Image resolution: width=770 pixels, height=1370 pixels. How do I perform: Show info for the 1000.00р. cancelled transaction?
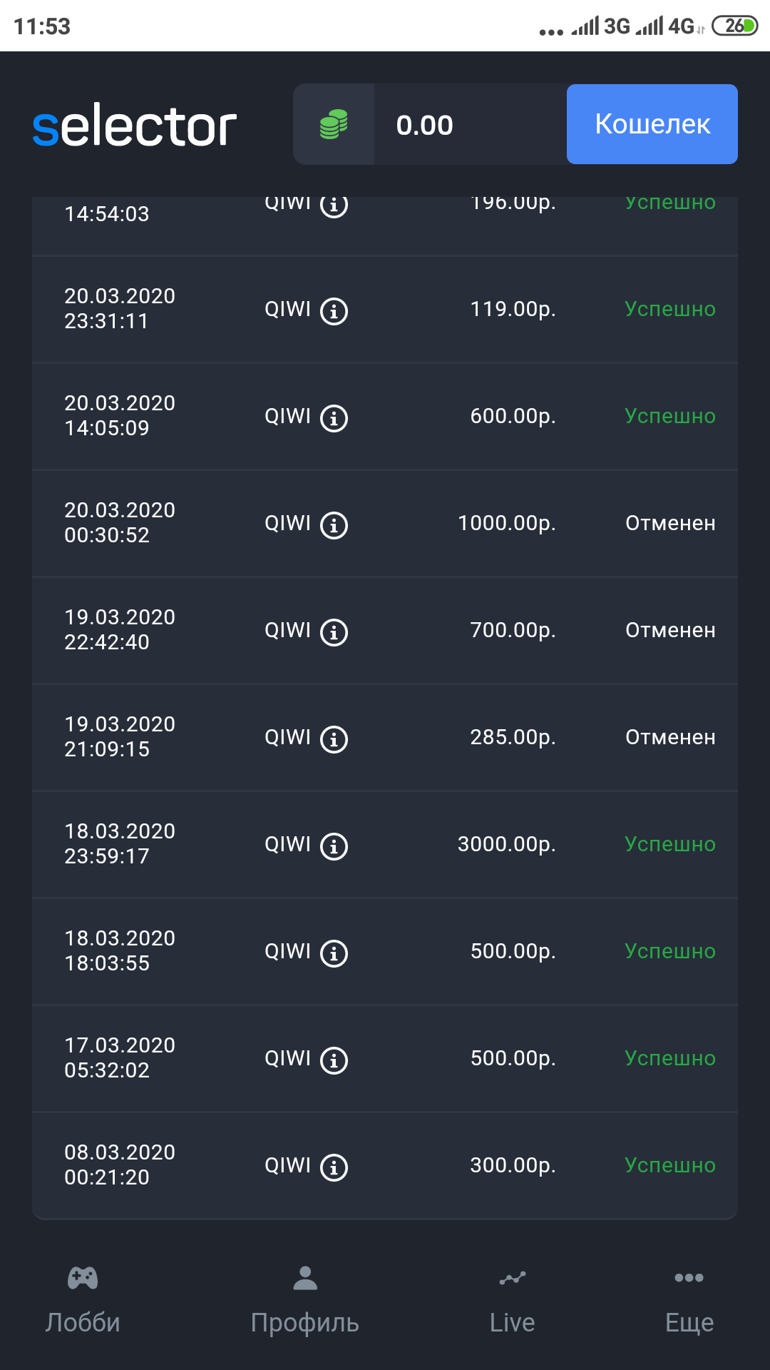pyautogui.click(x=334, y=525)
